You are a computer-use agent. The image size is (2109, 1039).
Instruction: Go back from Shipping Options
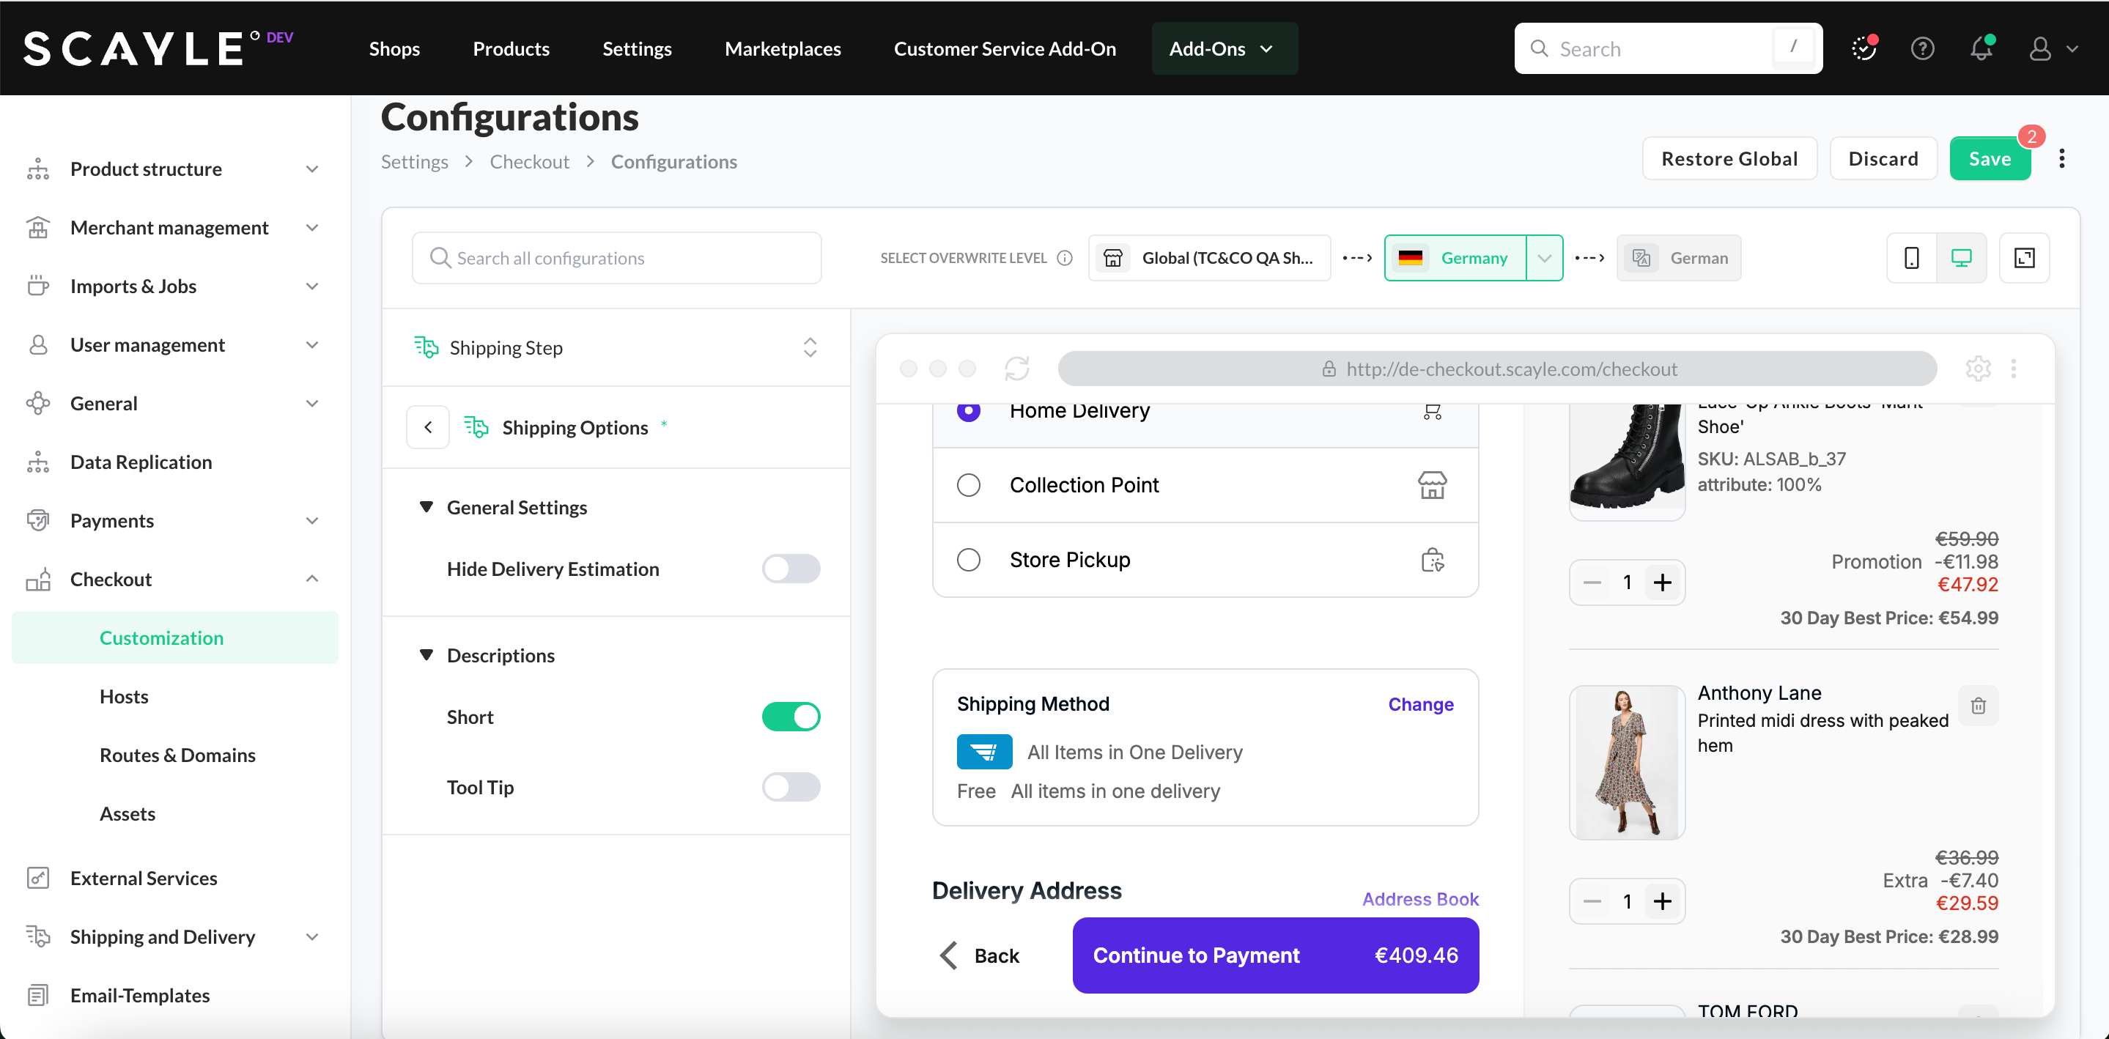coord(427,427)
